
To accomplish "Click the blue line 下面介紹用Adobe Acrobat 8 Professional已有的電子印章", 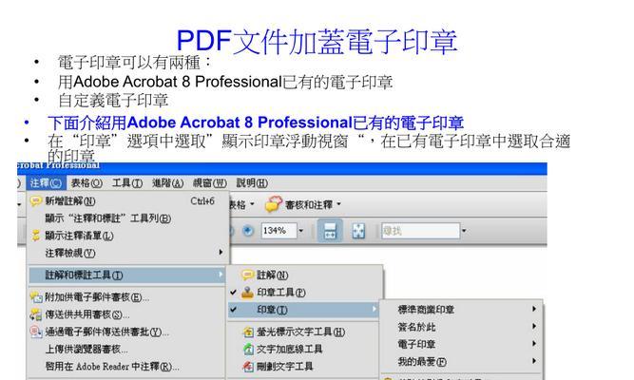I will click(256, 123).
